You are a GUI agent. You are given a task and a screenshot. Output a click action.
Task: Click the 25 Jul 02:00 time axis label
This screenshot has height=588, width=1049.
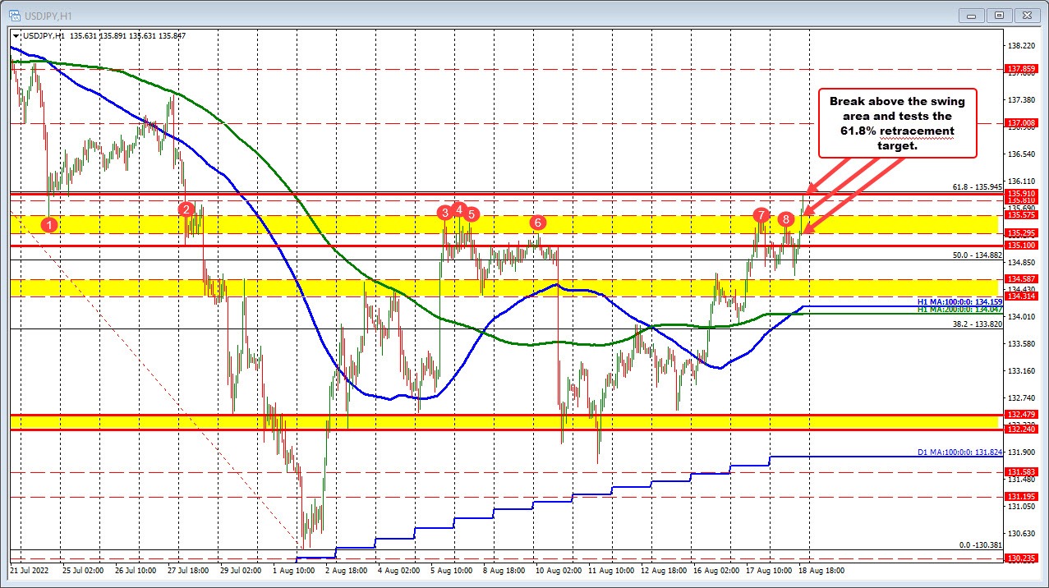82,569
